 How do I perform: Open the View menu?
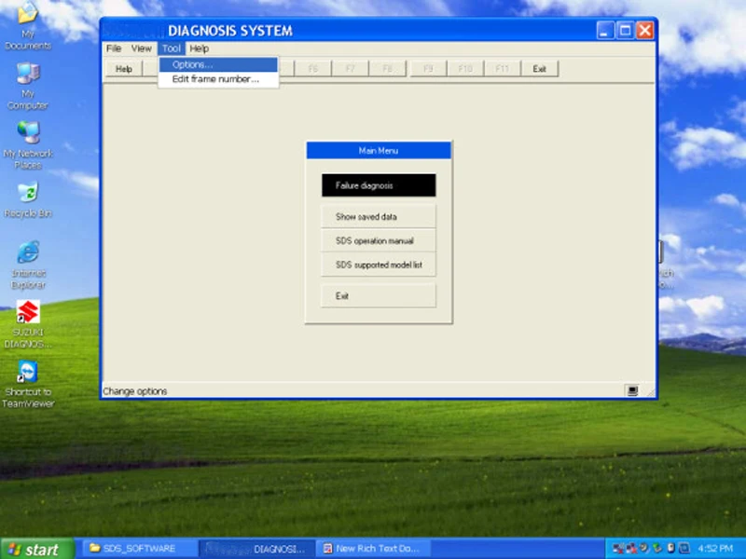point(142,48)
